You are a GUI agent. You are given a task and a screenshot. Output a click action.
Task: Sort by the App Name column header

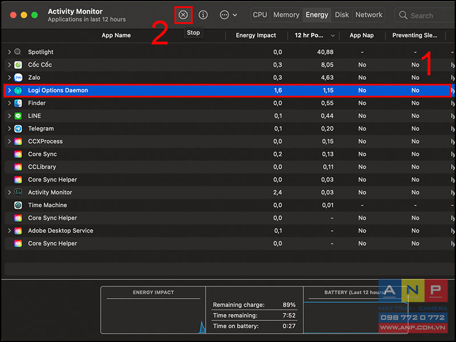[116, 35]
